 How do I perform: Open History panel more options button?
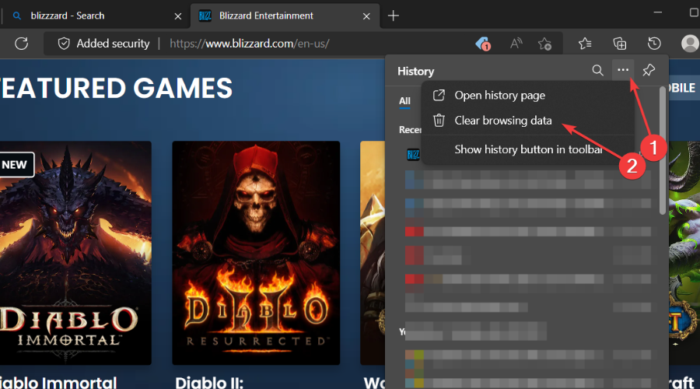(623, 71)
